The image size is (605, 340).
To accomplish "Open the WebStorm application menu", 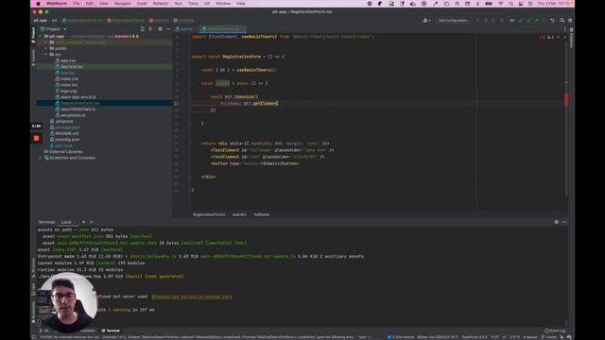I will click(x=57, y=4).
